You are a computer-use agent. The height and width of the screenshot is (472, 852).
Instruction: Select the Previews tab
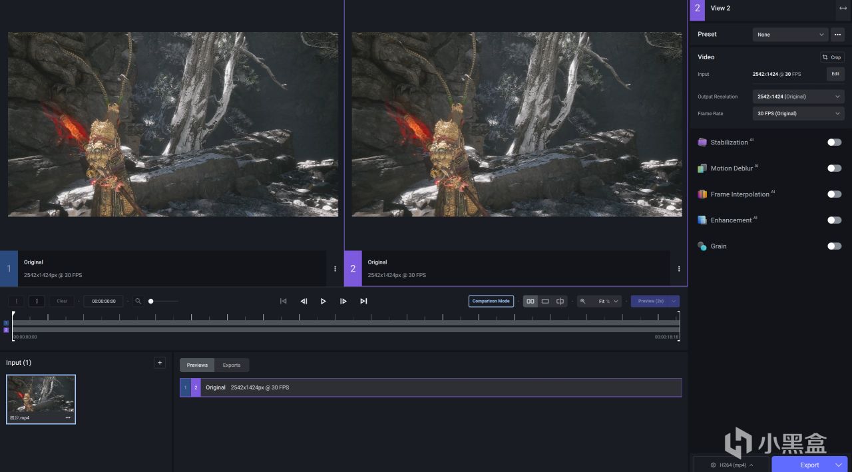[x=197, y=365]
